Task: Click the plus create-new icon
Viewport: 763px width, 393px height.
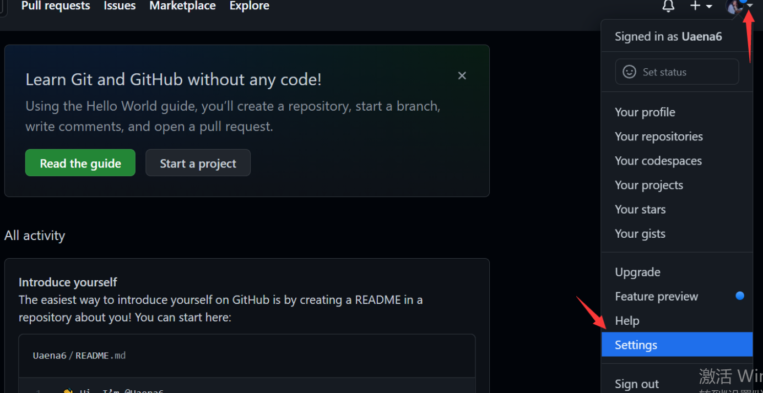Action: [696, 6]
